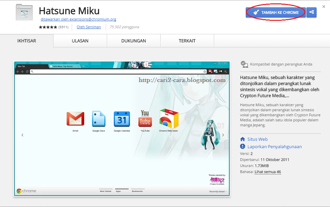Image resolution: width=330 pixels, height=207 pixels.
Task: Switch to the Ulasan tab
Action: [80, 41]
